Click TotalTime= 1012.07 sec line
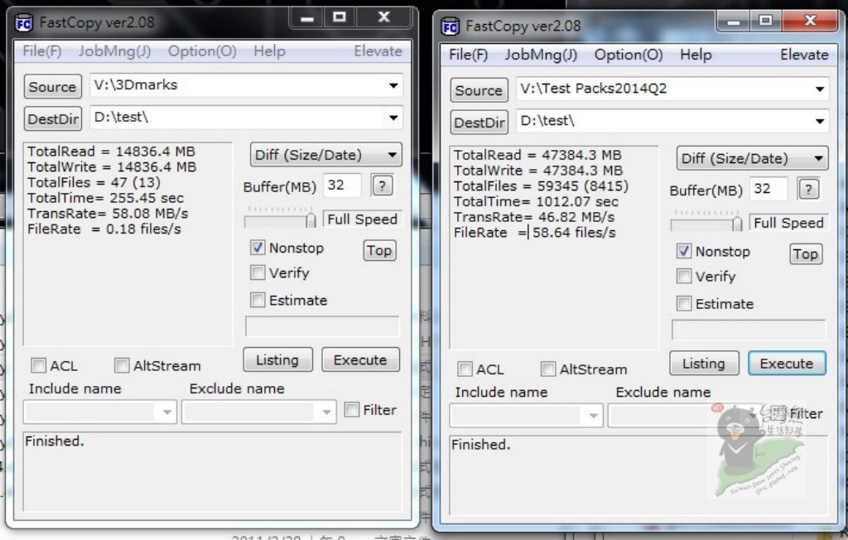848x540 pixels. click(x=536, y=202)
